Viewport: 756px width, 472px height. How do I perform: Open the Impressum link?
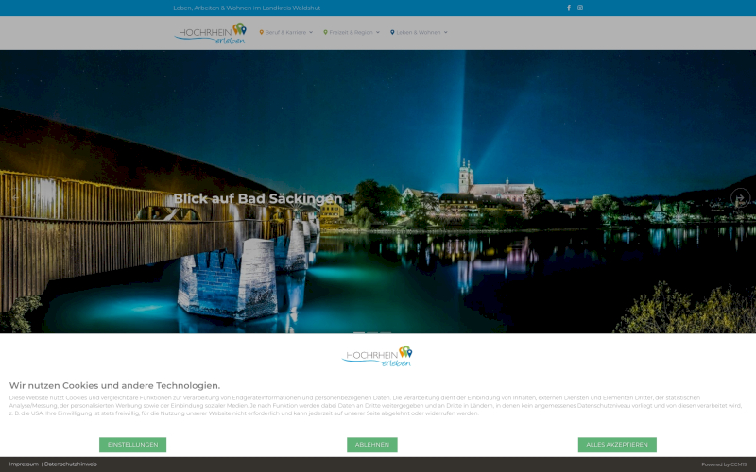[24, 464]
